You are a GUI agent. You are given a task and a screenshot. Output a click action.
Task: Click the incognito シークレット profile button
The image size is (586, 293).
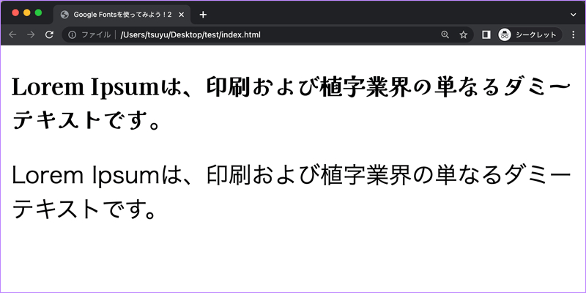529,34
